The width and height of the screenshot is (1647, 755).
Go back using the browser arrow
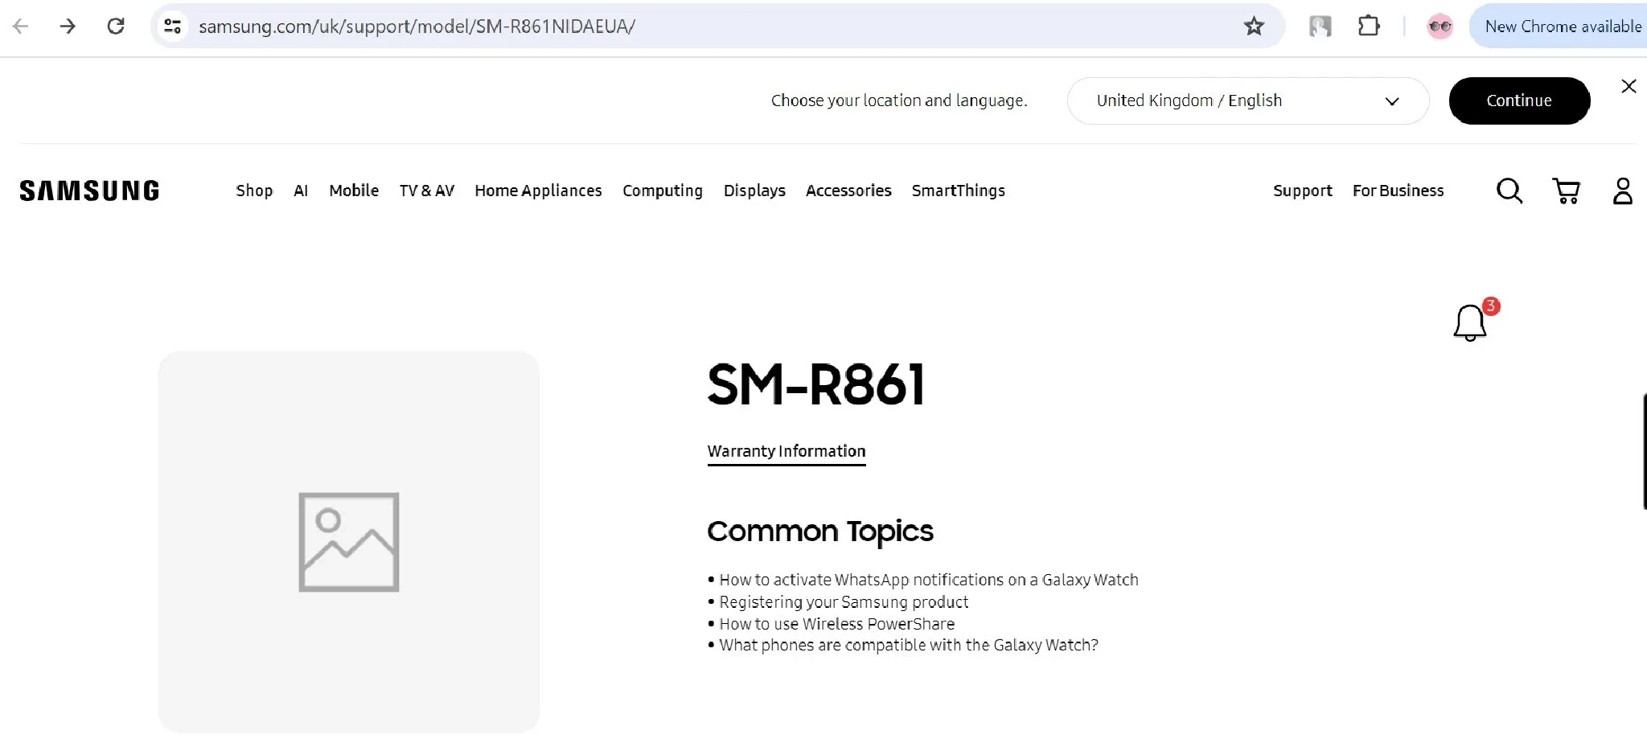[x=22, y=26]
